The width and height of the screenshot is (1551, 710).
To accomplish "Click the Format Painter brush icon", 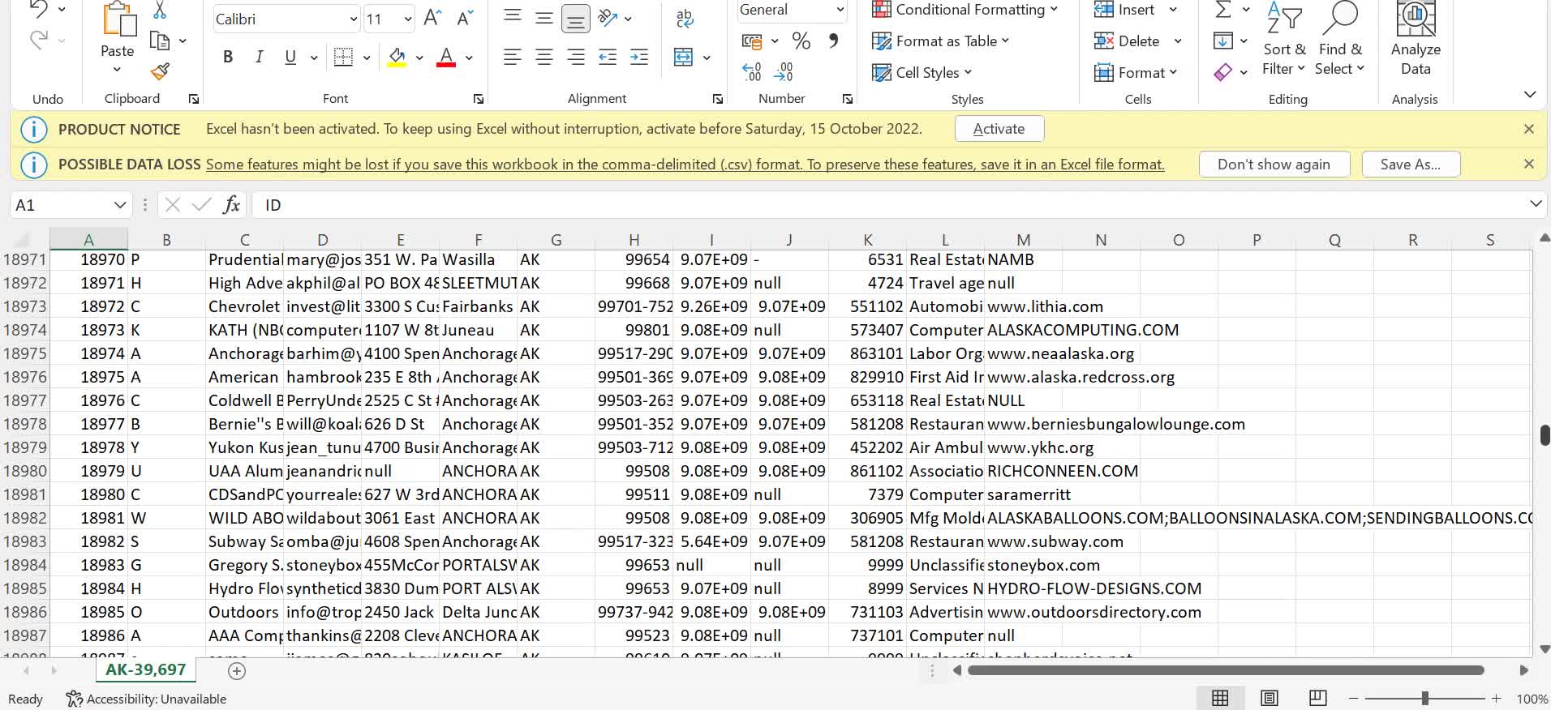I will (x=160, y=72).
